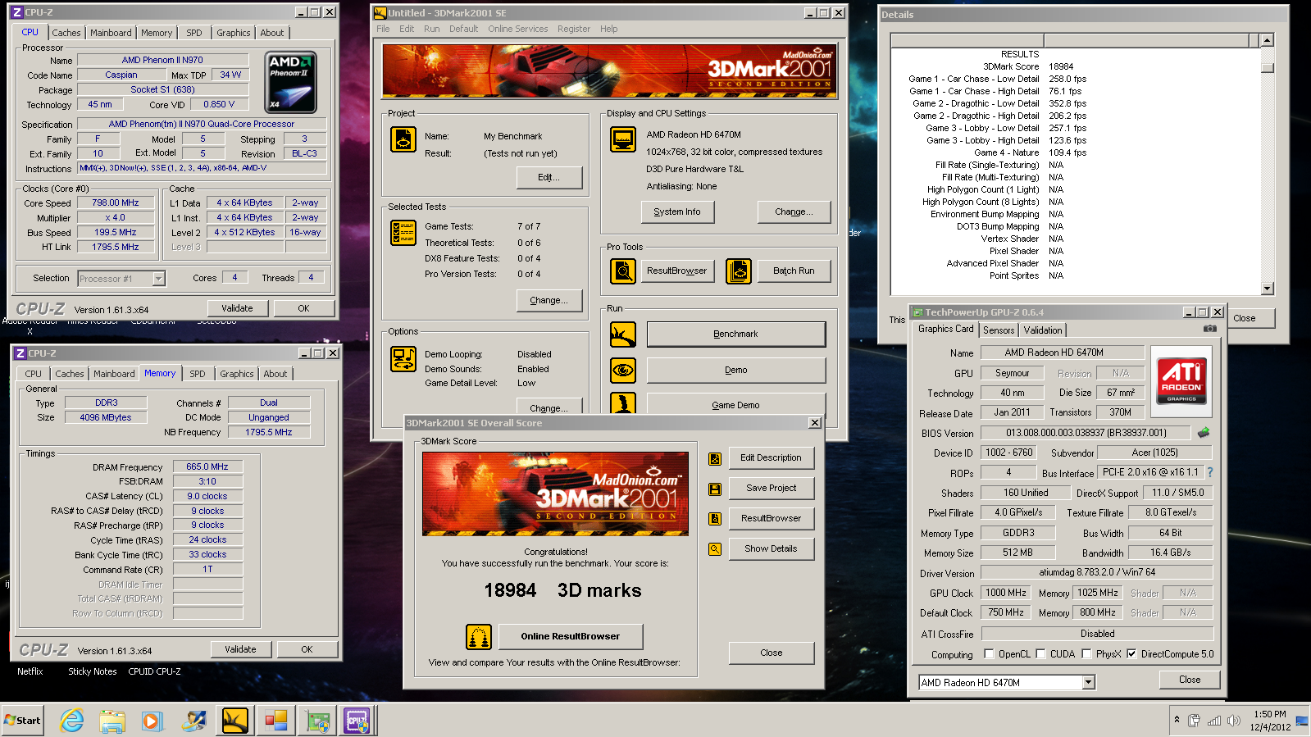Show hidden system tray icons
Screen dimensions: 1311x737
[1177, 720]
